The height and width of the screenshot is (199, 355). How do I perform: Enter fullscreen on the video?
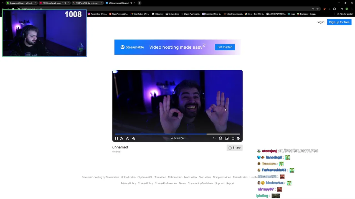(233, 138)
